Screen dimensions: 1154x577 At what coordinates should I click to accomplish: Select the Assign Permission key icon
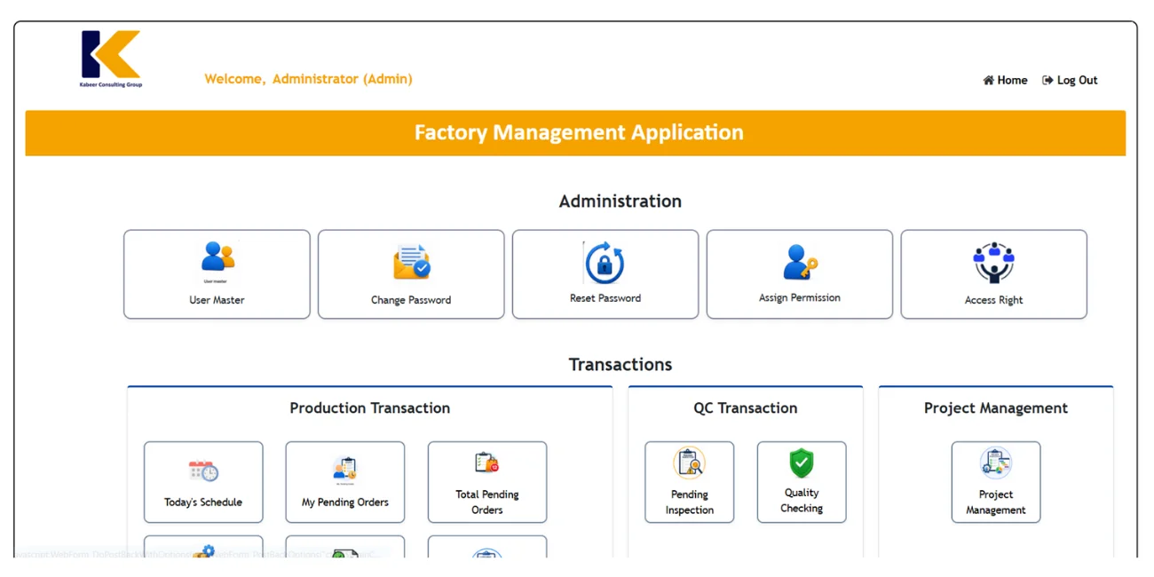(x=800, y=262)
